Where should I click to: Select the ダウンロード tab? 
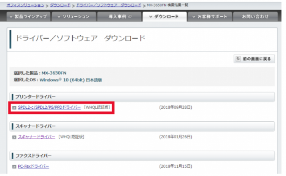[x=164, y=17]
